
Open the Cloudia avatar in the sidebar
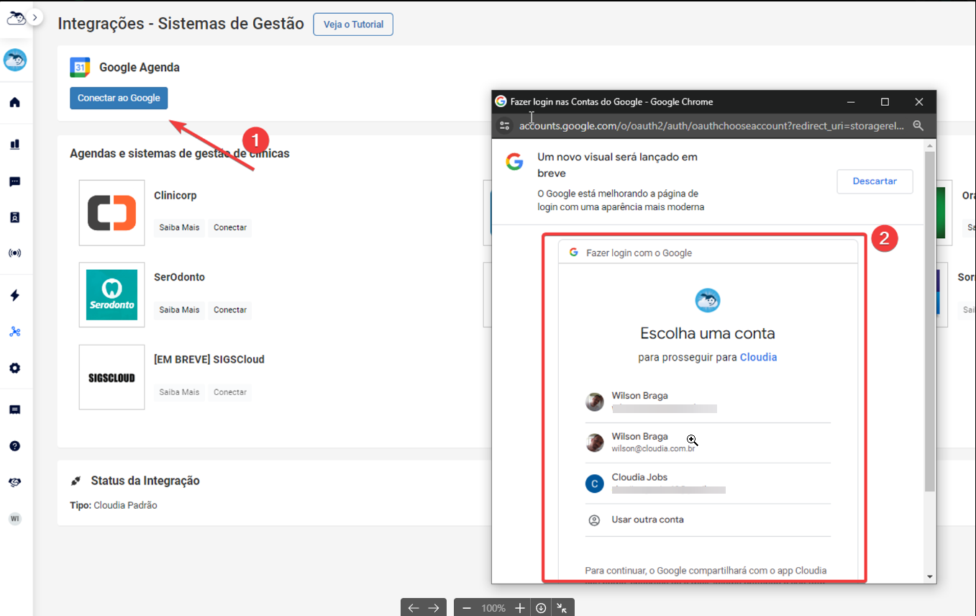[x=15, y=60]
